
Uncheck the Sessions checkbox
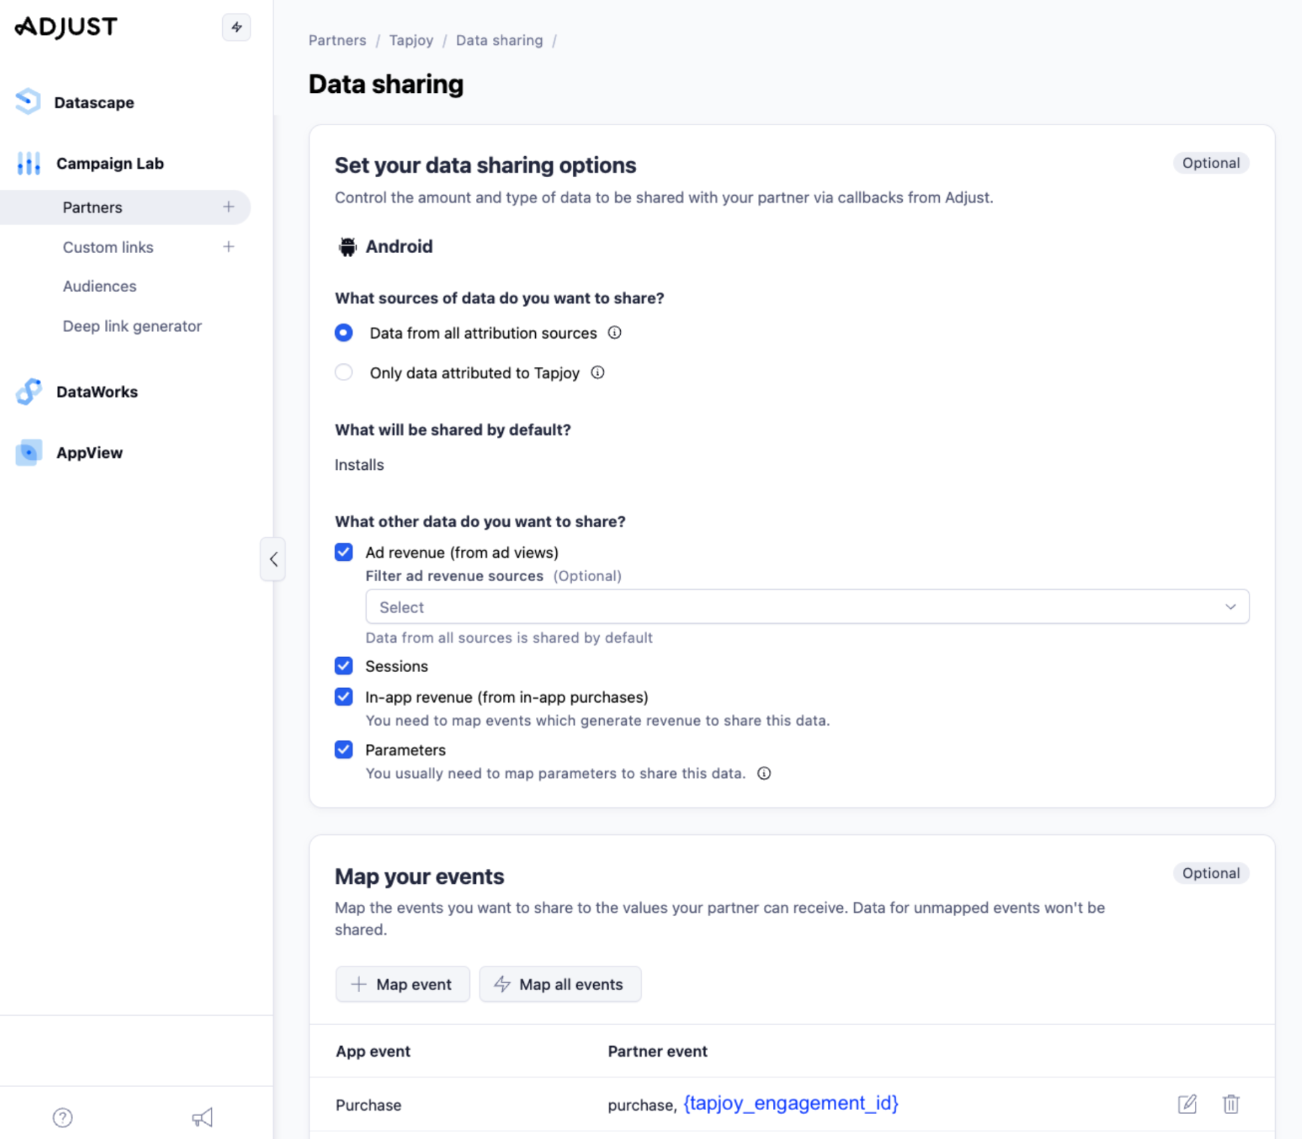(x=344, y=666)
